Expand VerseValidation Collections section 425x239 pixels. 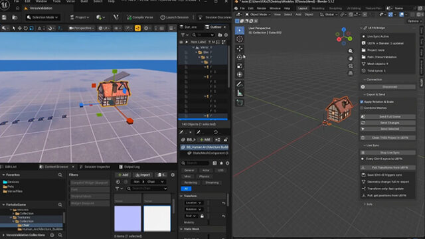[3, 235]
